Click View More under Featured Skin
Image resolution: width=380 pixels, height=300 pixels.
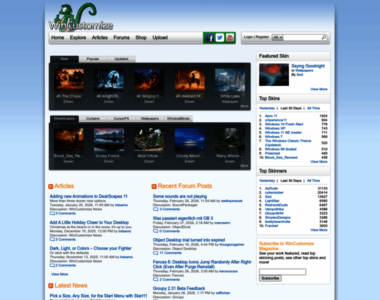click(319, 89)
